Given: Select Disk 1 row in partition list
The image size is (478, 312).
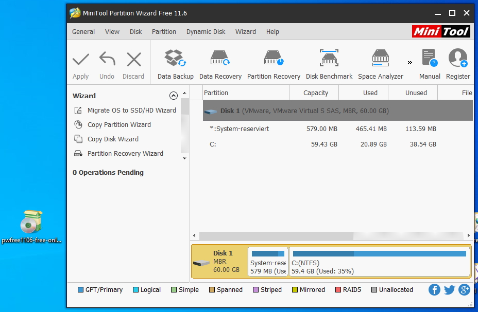Looking at the screenshot, I should click(338, 111).
